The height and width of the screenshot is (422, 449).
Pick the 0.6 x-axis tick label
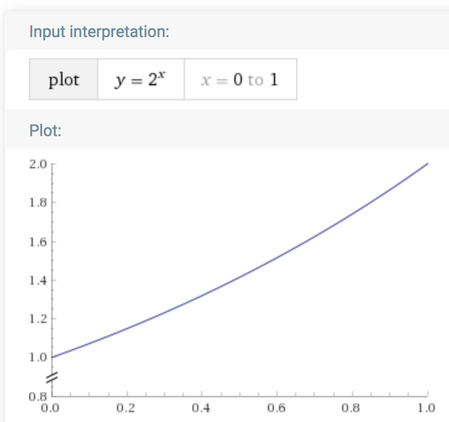point(277,408)
